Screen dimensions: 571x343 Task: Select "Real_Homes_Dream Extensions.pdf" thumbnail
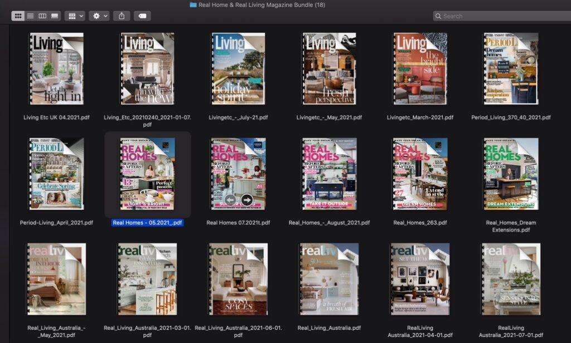click(511, 174)
